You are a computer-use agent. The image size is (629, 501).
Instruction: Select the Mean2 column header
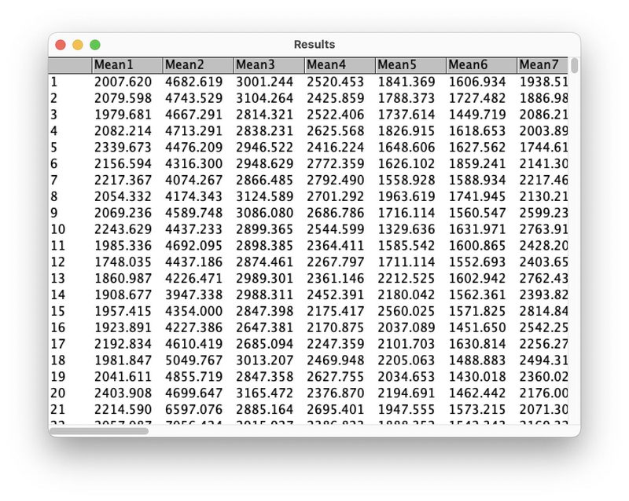tap(198, 65)
